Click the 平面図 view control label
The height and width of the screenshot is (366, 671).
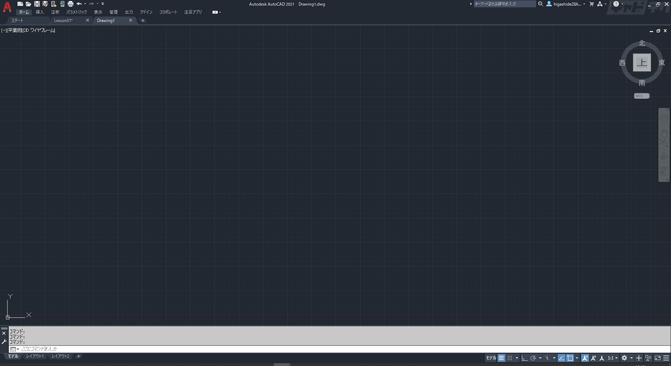[15, 30]
